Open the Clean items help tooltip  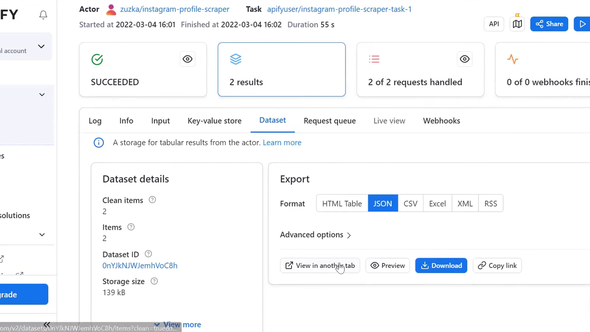coord(152,200)
